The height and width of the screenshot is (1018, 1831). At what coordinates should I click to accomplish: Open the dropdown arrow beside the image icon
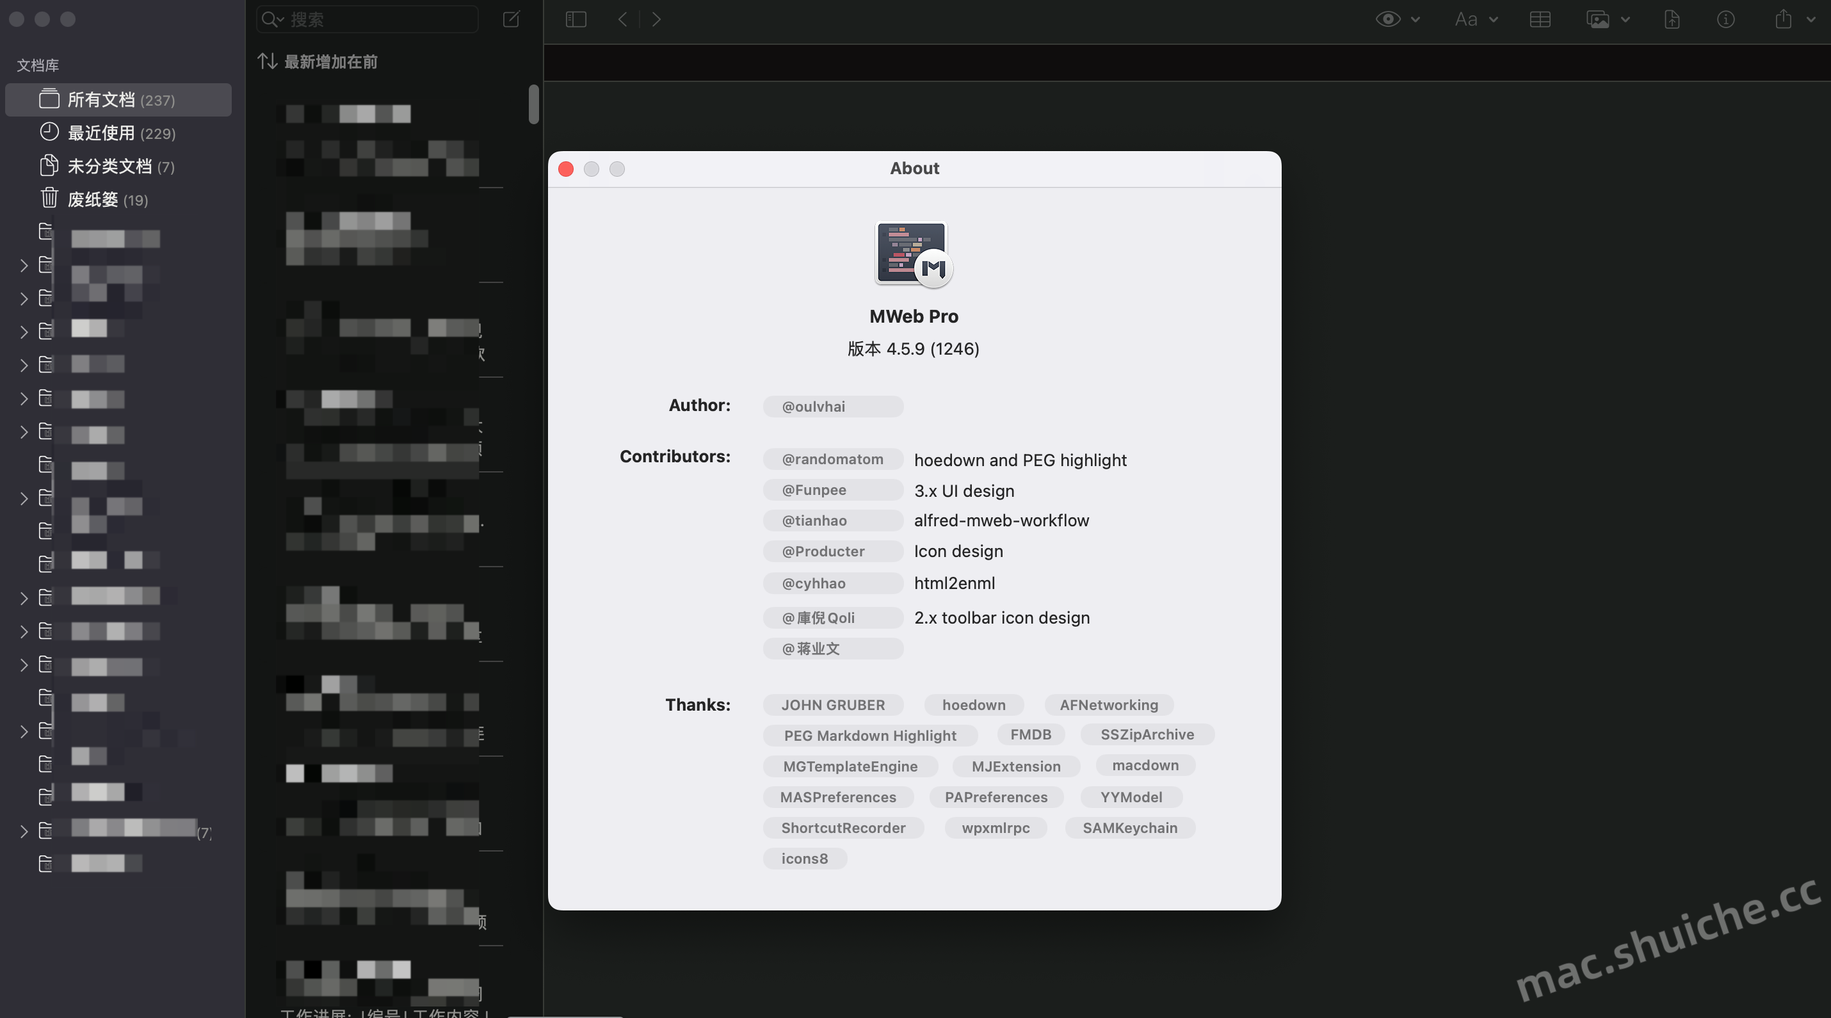(x=1625, y=19)
